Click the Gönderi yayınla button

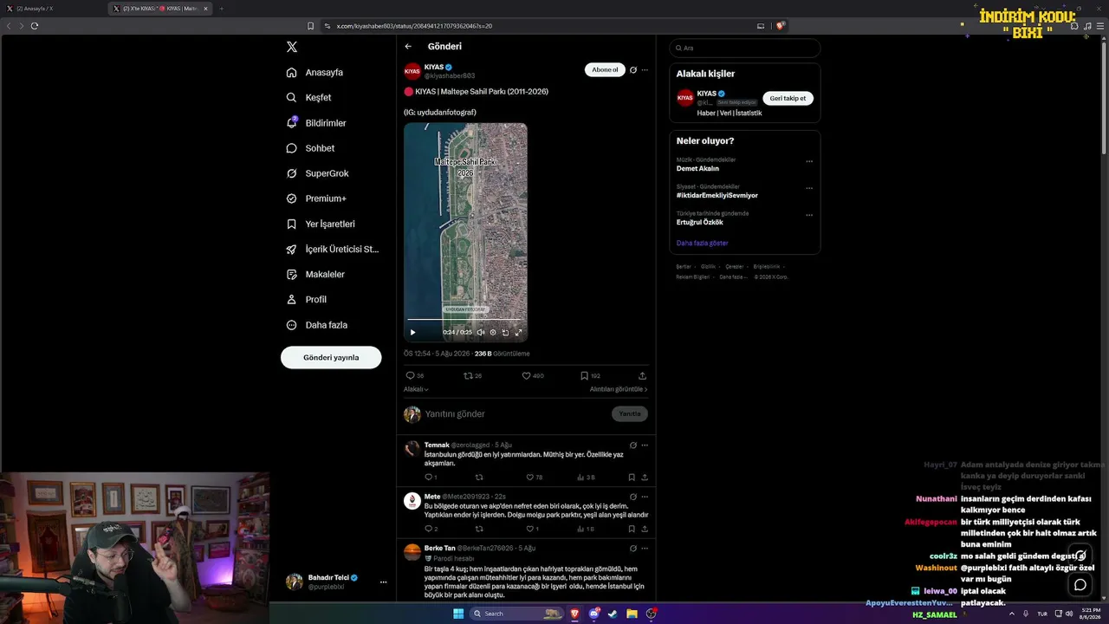[331, 357]
